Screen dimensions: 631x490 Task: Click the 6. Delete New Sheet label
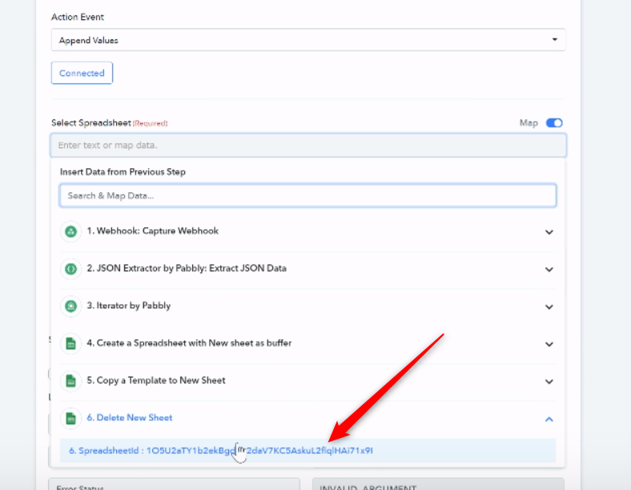[x=129, y=418]
